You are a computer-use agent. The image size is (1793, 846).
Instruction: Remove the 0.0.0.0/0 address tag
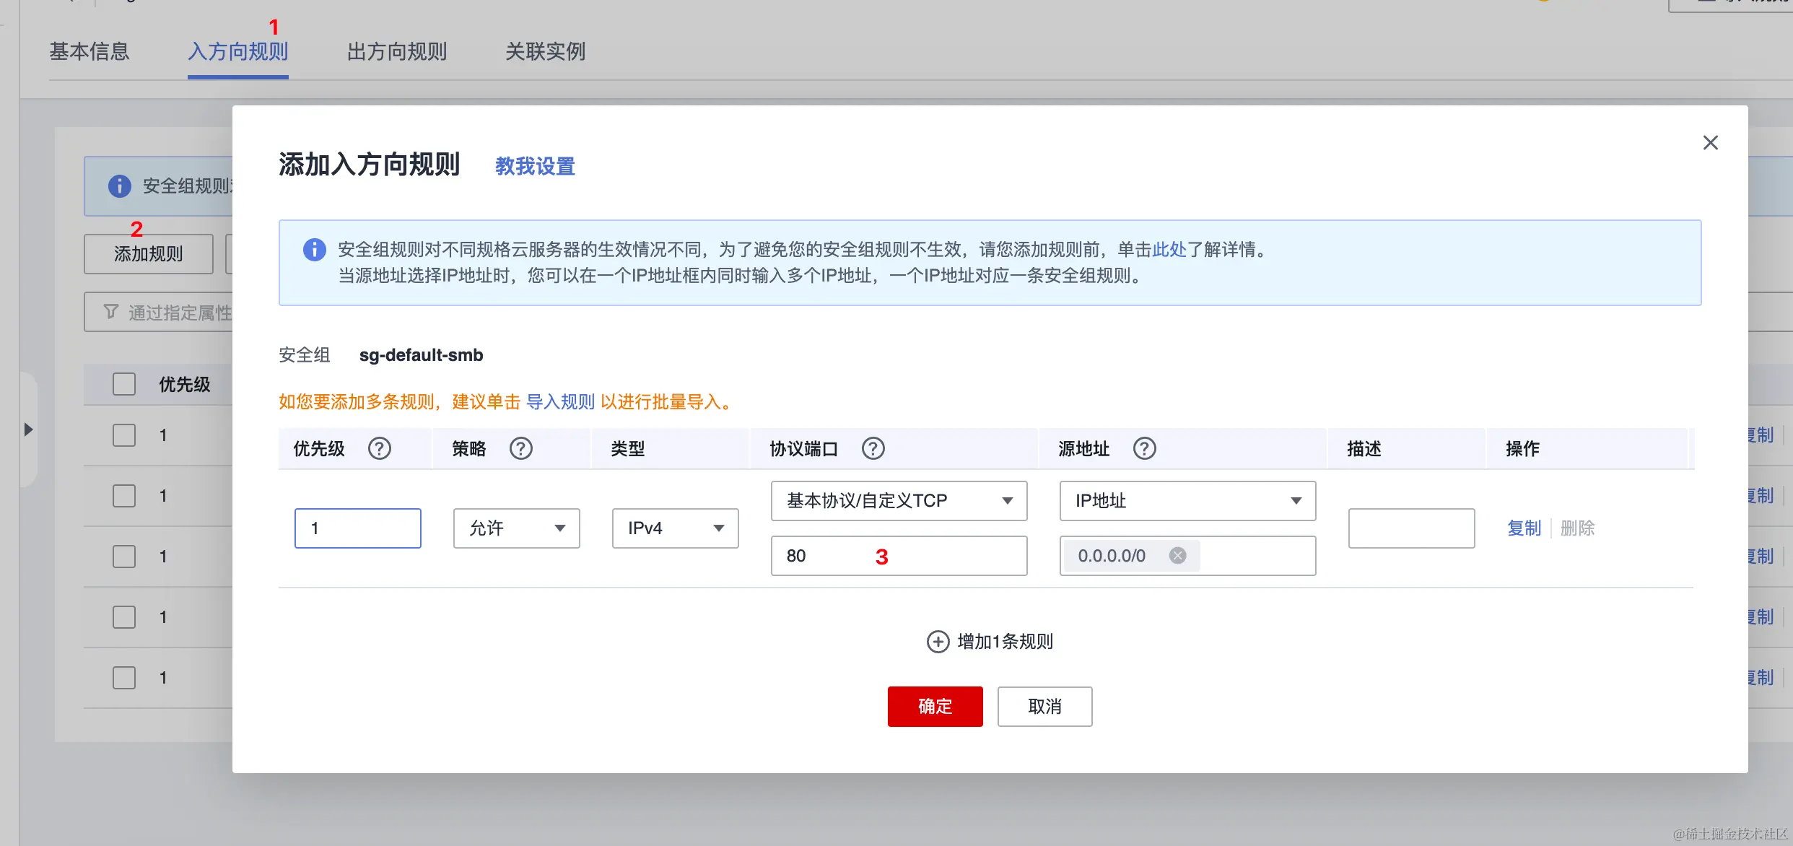click(x=1178, y=555)
